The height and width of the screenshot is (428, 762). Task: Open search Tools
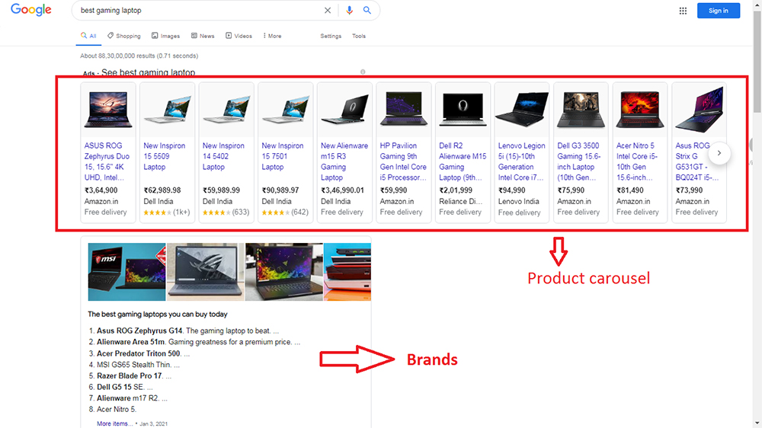click(x=359, y=36)
